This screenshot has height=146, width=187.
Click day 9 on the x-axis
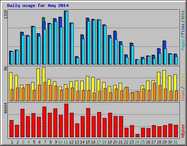click(56, 142)
